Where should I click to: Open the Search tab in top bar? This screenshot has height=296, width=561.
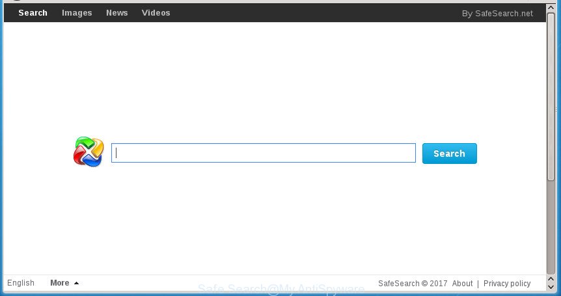coord(33,13)
